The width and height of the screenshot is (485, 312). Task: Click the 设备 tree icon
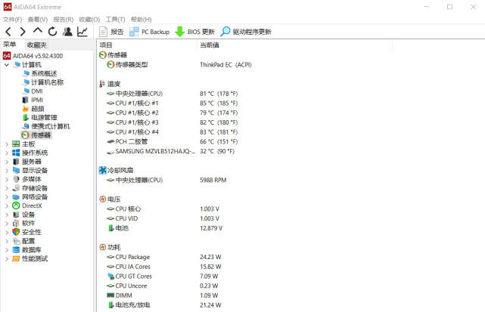point(16,215)
